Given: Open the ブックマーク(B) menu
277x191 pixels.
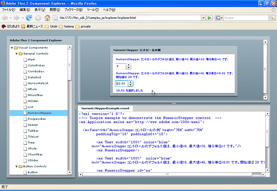Looking at the screenshot, I should [73, 10].
